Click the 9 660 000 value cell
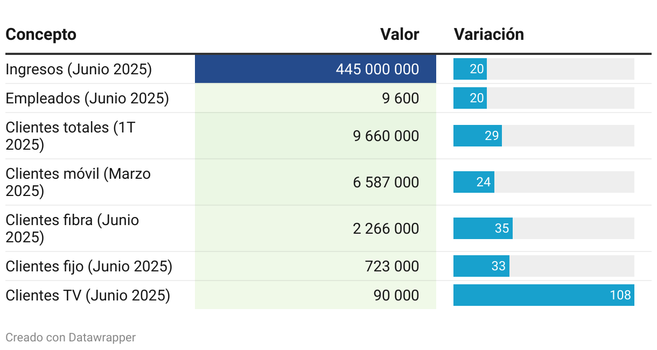The height and width of the screenshot is (350, 657). [386, 136]
